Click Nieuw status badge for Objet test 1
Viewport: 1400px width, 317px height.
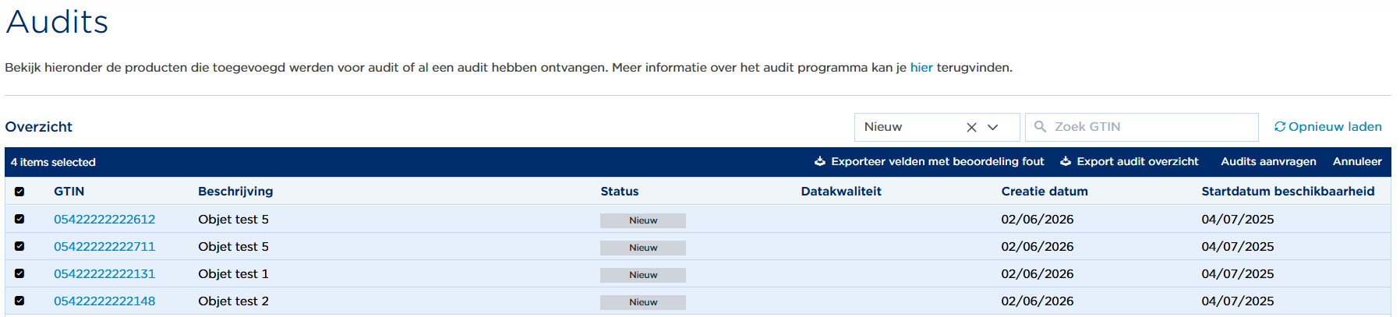pos(643,275)
